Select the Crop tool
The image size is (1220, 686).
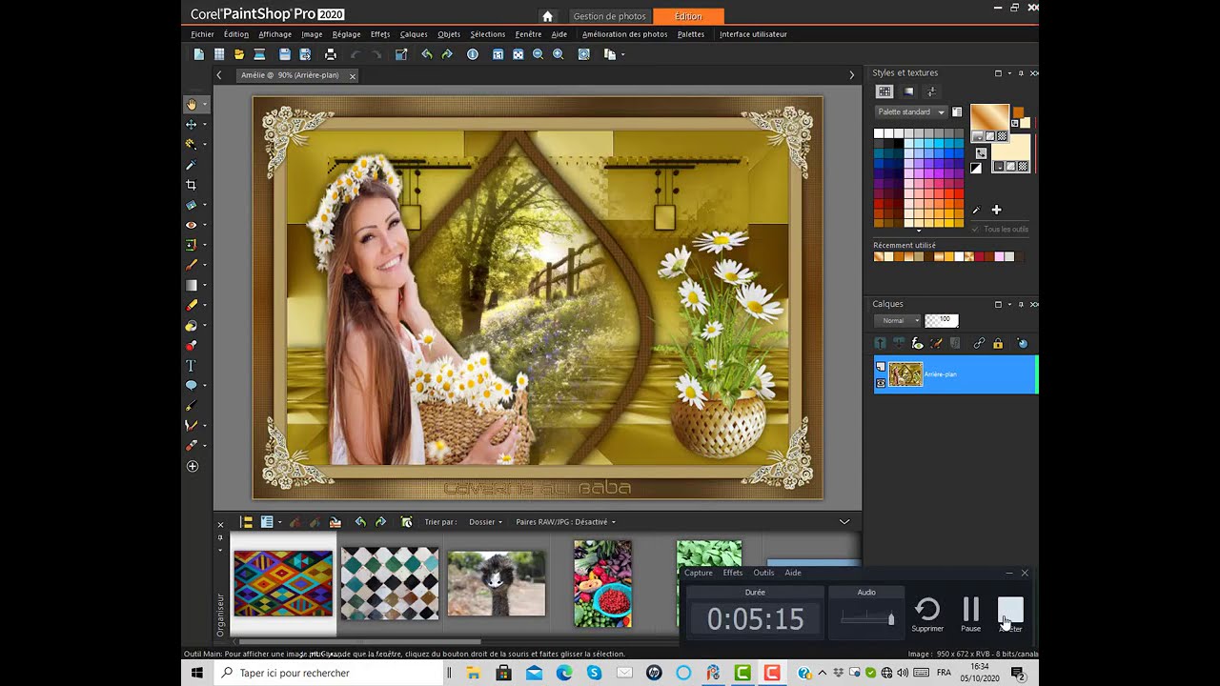point(192,185)
